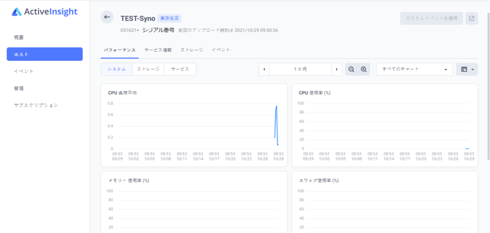The width and height of the screenshot is (490, 233).
Task: Go back using the arrow button
Action: [107, 17]
